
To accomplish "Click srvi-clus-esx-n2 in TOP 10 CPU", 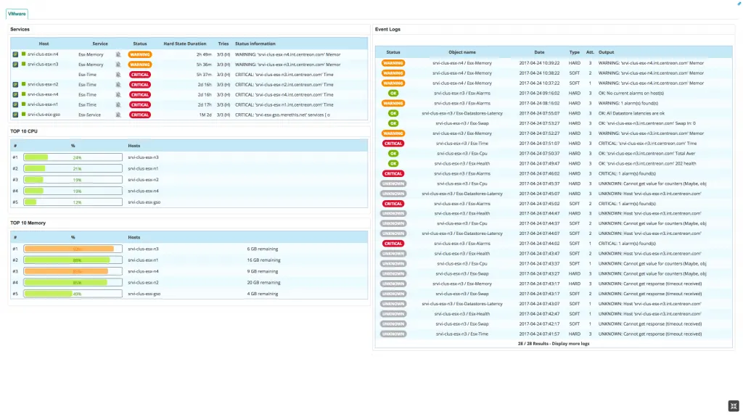I will pos(143,180).
